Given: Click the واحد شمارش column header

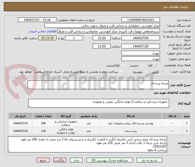Looking at the screenshot, I should tap(89, 116).
